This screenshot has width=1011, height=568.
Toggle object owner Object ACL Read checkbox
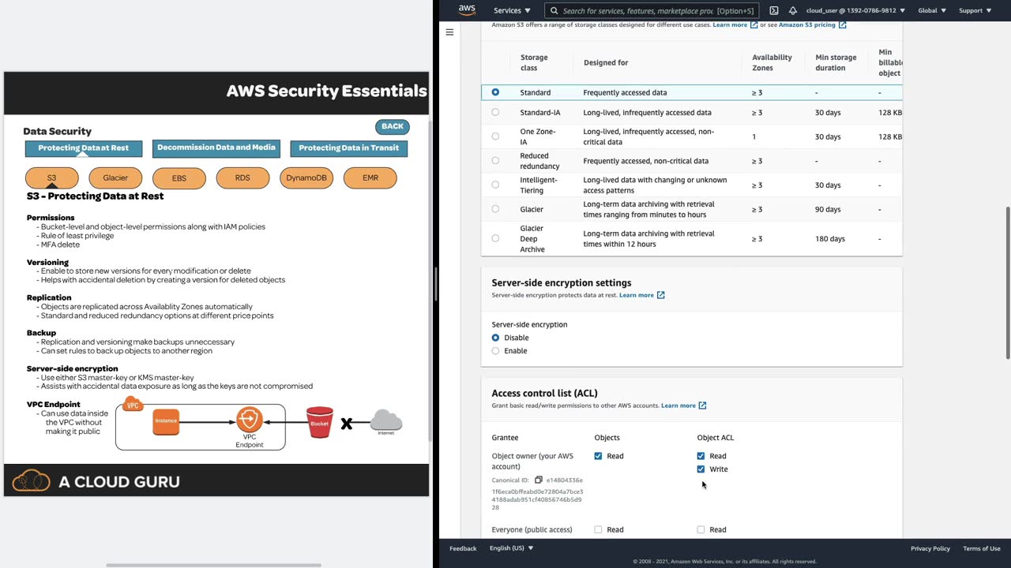click(701, 456)
